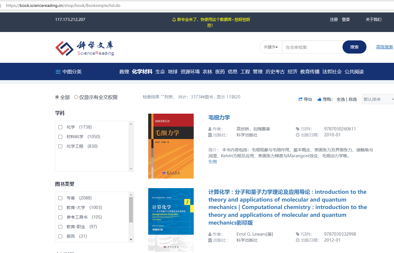Click the IP address 117.173.212.207 text

point(70,19)
